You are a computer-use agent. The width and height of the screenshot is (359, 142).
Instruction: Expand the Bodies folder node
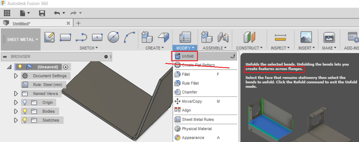(16, 111)
